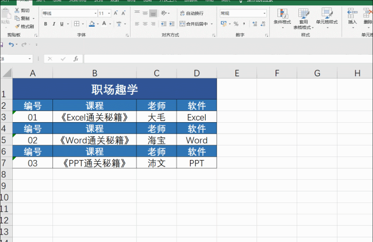The image size is (373, 242).
Task: Click the Insert Function fx button
Action: coord(76,59)
